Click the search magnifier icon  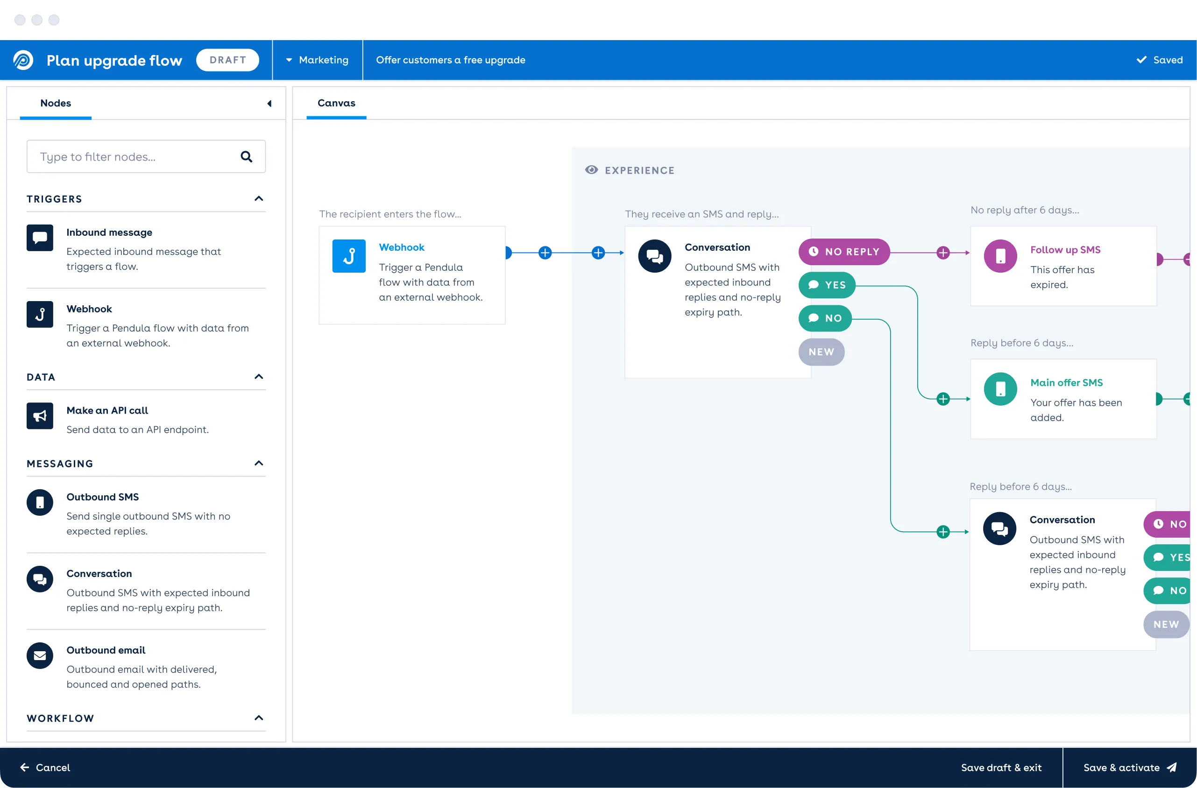tap(247, 156)
